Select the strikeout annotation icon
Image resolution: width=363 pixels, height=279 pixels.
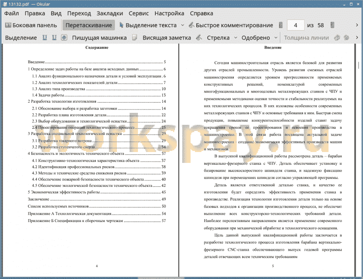pyautogui.click(x=64, y=37)
